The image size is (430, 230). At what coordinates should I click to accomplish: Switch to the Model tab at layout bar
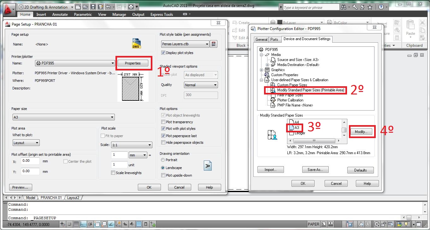(x=30, y=197)
